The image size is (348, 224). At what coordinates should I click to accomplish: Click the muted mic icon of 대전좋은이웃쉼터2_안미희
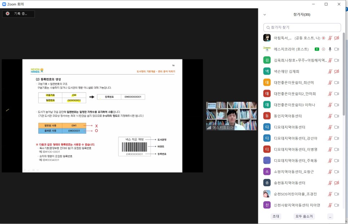[x=330, y=93]
